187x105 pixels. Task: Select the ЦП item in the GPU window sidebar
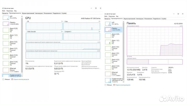(12, 17)
